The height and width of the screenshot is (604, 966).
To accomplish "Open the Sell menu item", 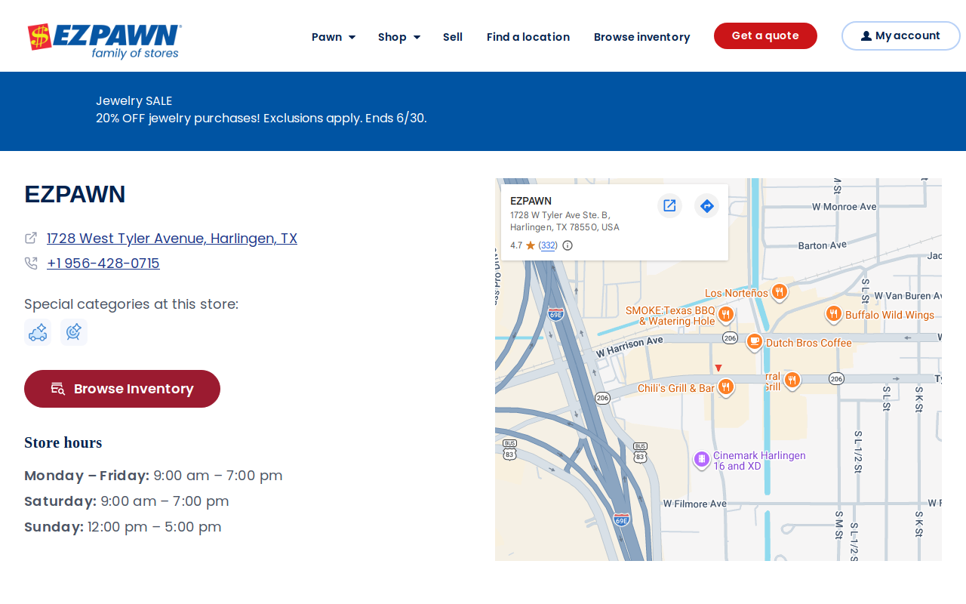I will [453, 37].
